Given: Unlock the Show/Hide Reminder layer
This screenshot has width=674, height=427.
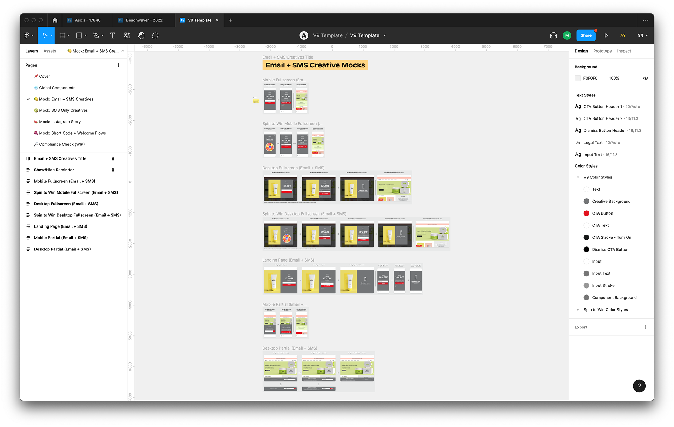Looking at the screenshot, I should tap(113, 170).
